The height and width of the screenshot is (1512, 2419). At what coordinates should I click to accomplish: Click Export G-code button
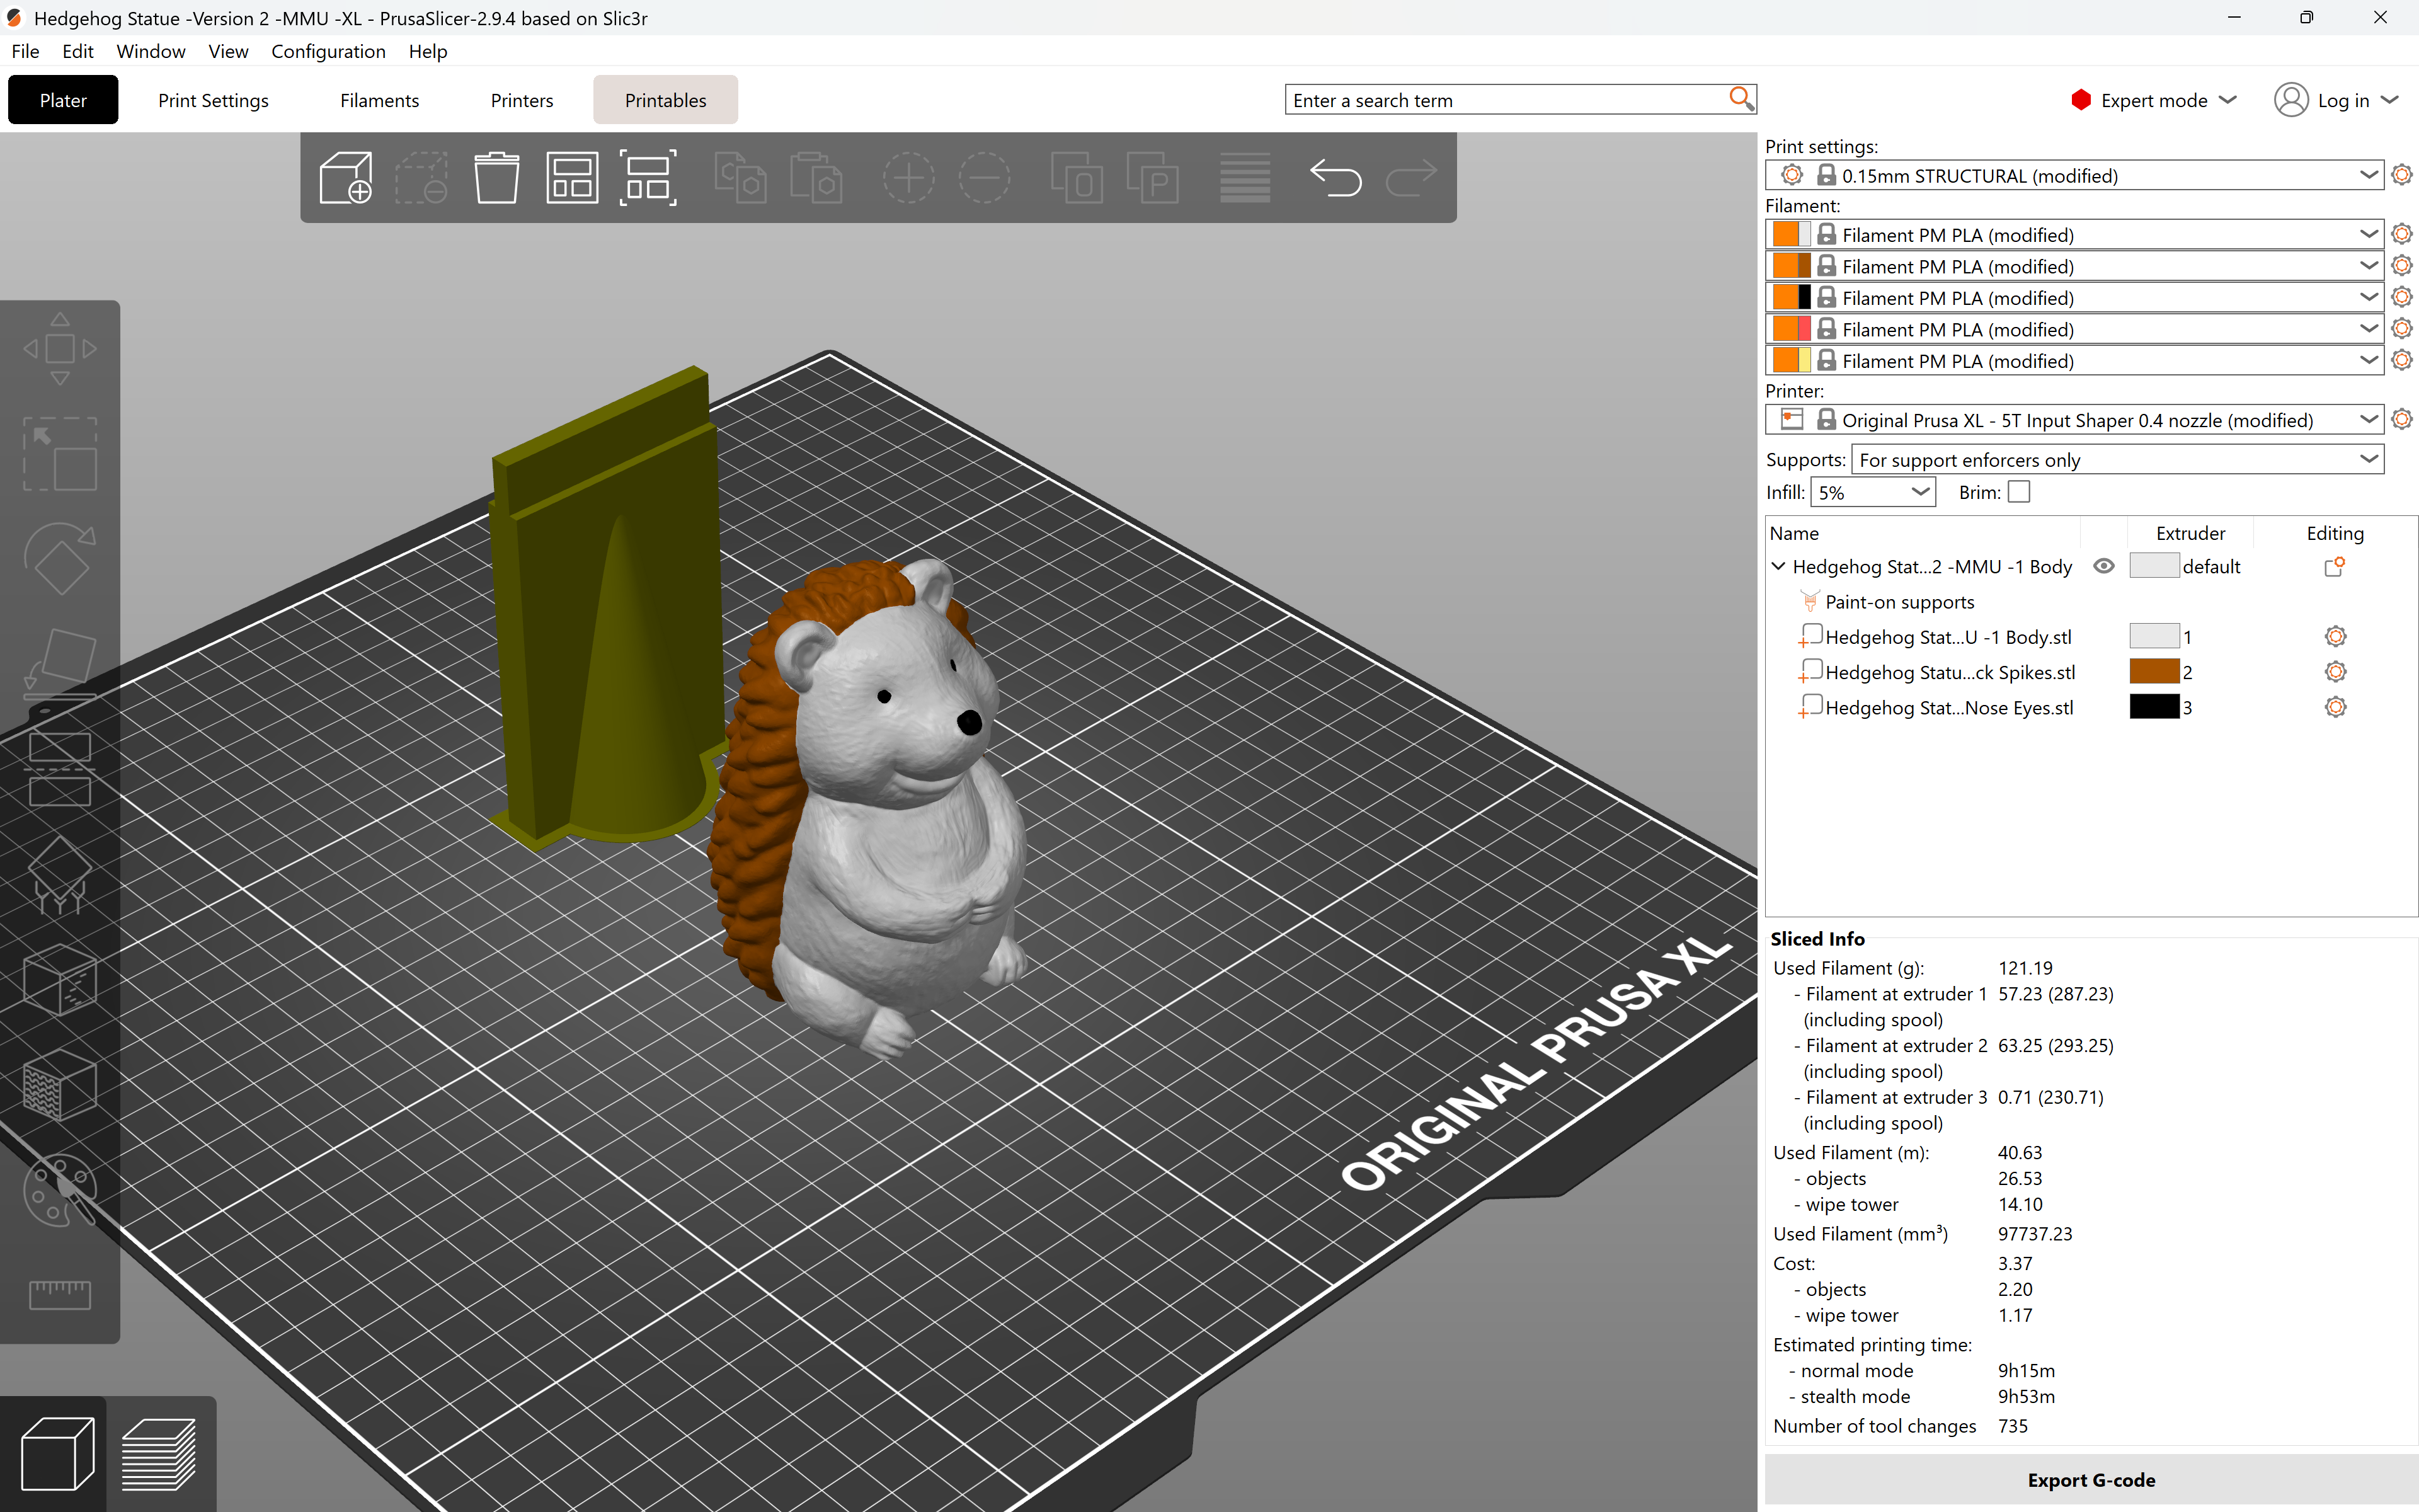pos(2091,1480)
